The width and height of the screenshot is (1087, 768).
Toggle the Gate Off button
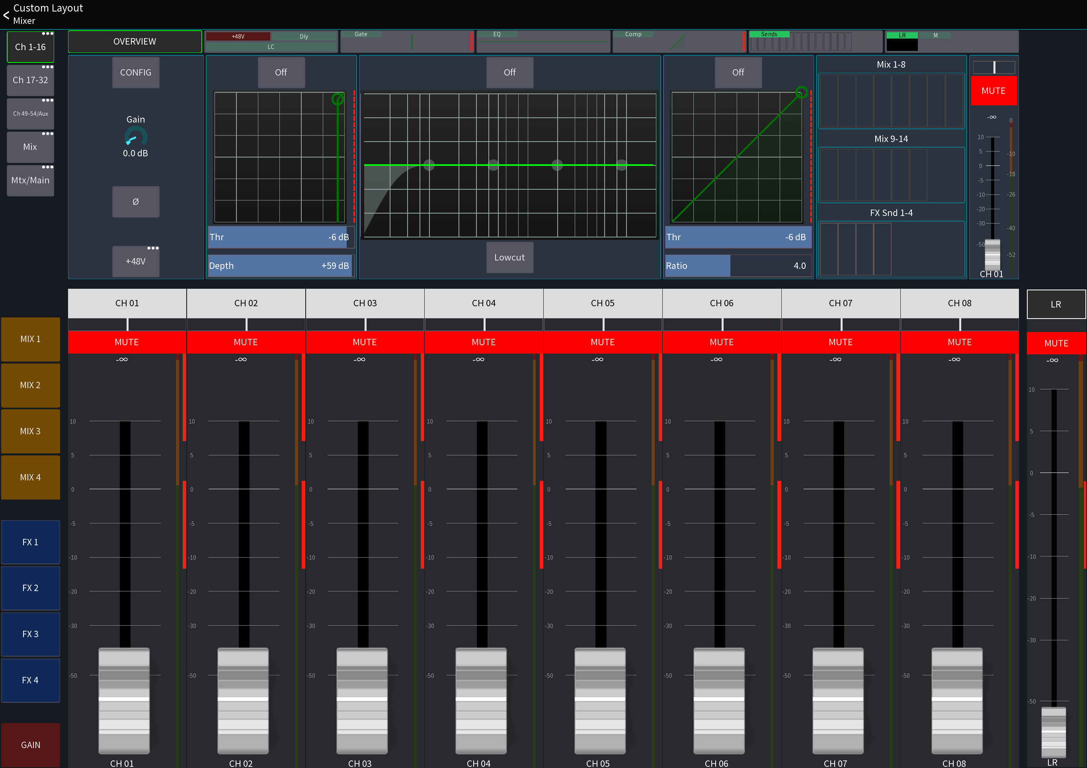point(281,72)
